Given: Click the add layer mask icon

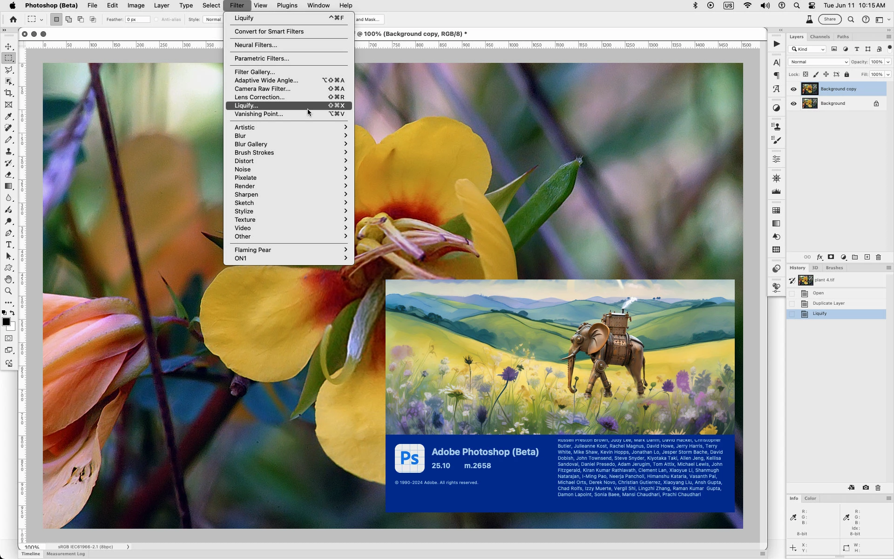Looking at the screenshot, I should tap(831, 257).
